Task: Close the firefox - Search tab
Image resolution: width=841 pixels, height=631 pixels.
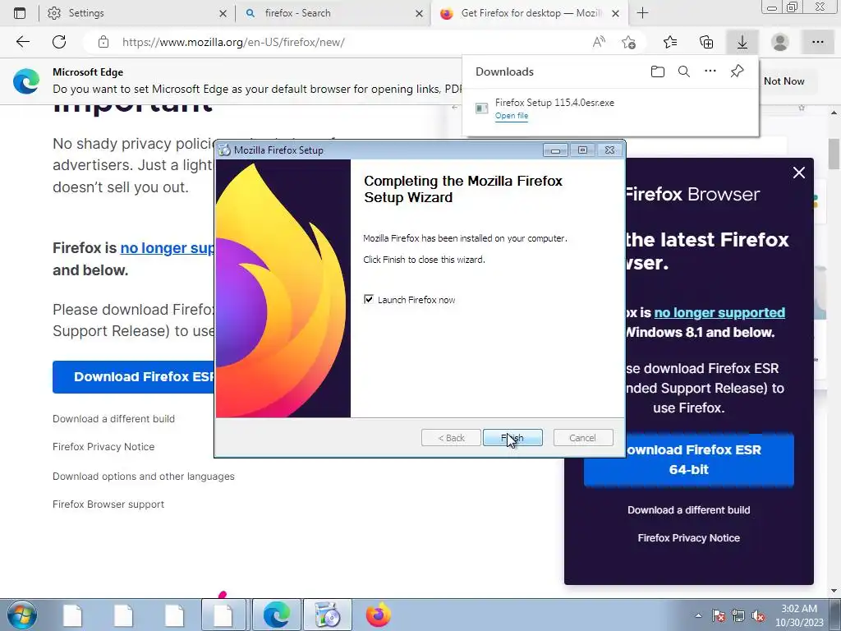Action: pos(420,13)
